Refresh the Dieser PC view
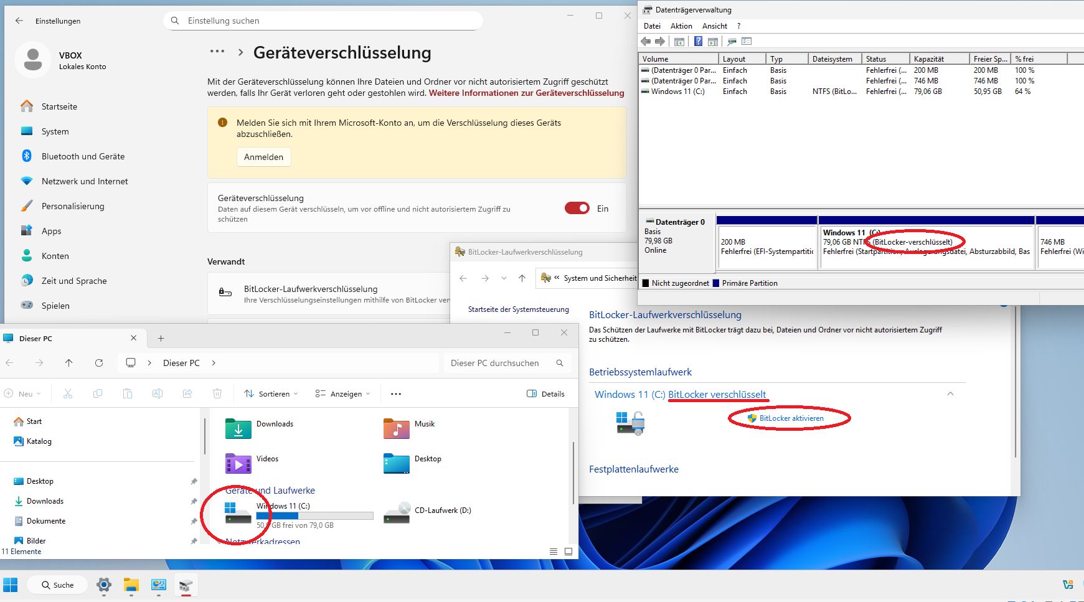This screenshot has height=602, width=1084. click(x=99, y=362)
